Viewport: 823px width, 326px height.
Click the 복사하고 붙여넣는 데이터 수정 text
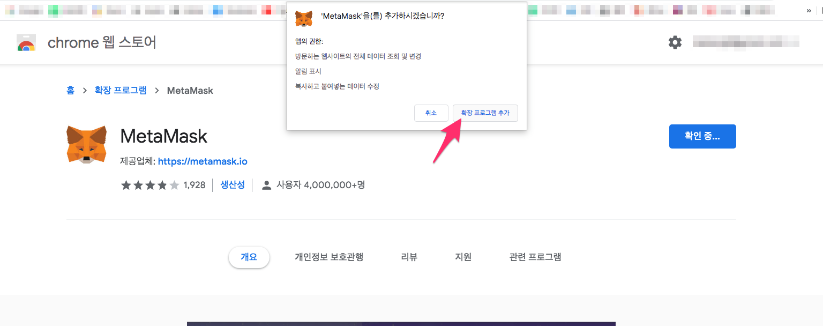click(x=337, y=86)
